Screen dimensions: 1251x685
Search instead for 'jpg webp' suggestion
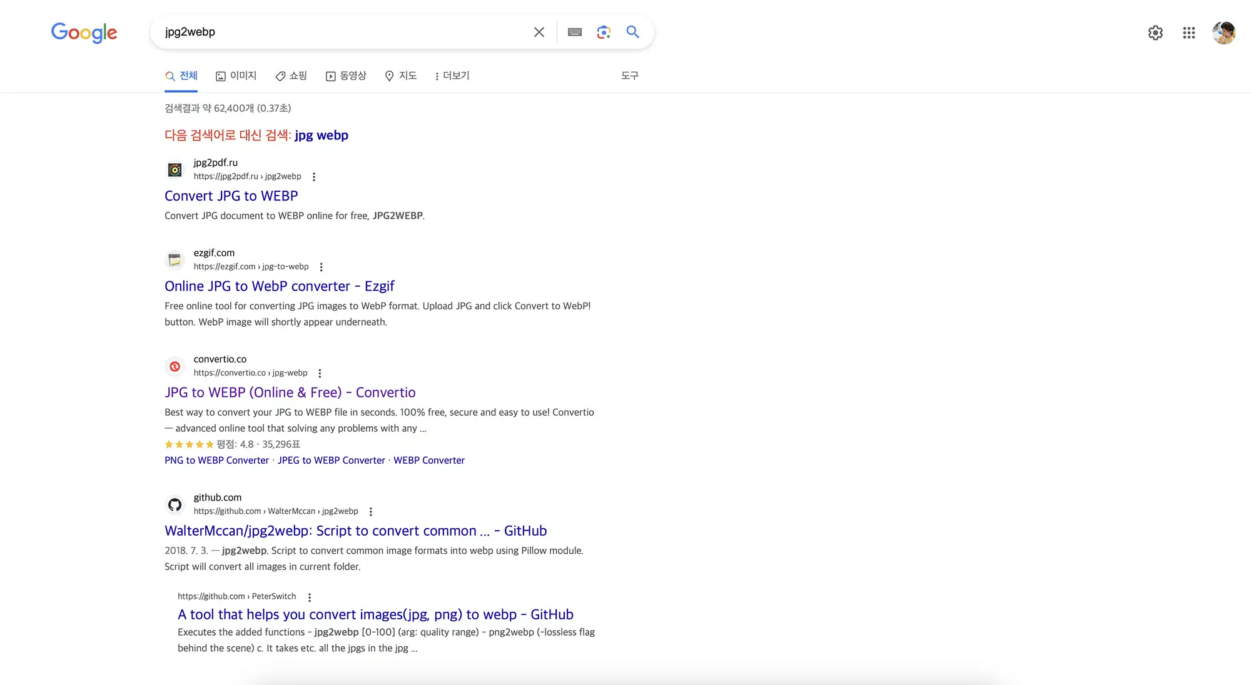tap(322, 135)
